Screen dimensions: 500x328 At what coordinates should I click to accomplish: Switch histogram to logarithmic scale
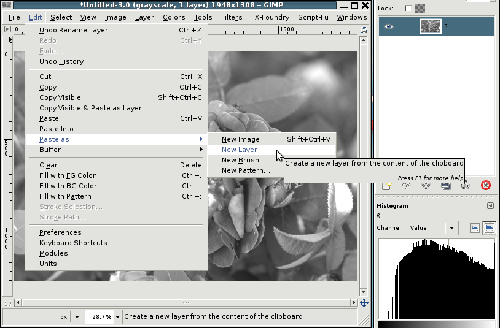pos(489,228)
